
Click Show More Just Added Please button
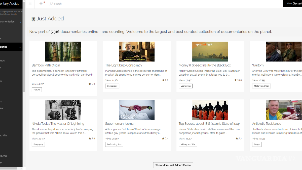coord(173,165)
